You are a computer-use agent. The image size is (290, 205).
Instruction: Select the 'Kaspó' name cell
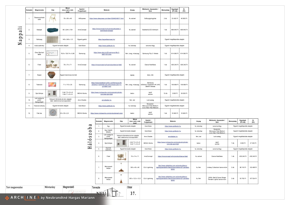[39, 75]
